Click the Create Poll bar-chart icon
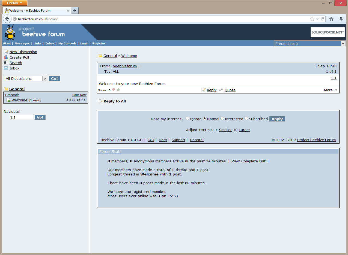Image resolution: width=348 pixels, height=255 pixels. 5,57
